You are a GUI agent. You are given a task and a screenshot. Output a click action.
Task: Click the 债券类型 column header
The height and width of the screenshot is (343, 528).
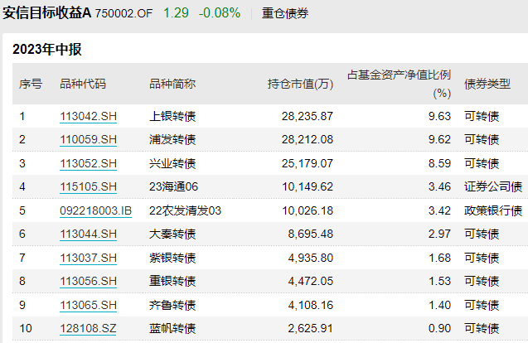coord(487,84)
